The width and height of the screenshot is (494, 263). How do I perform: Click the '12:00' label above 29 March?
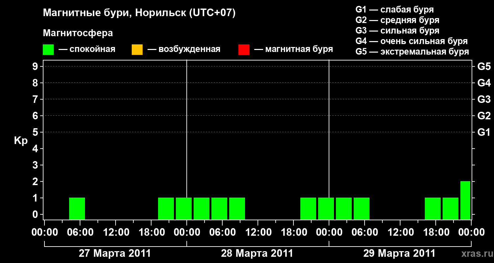click(x=400, y=232)
